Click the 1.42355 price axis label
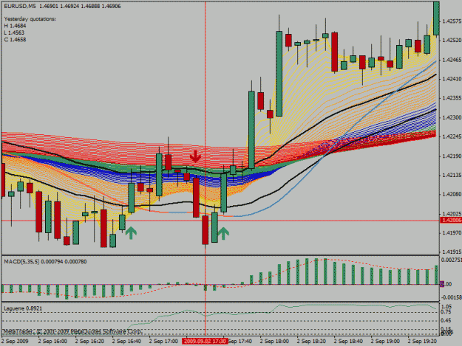 click(x=452, y=98)
